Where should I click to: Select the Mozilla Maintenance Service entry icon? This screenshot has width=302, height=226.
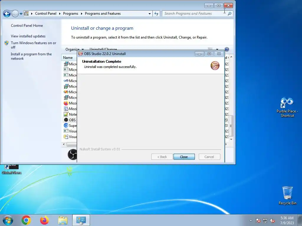point(66,109)
